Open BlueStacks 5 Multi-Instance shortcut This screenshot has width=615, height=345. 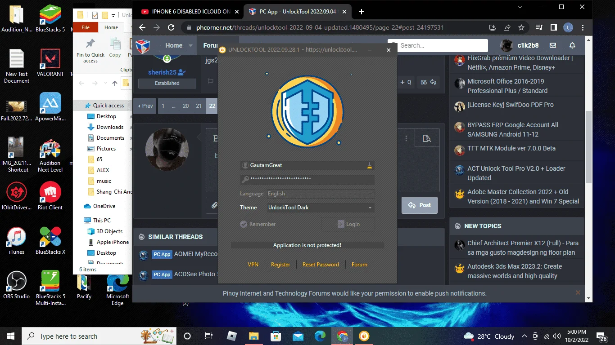(50, 288)
